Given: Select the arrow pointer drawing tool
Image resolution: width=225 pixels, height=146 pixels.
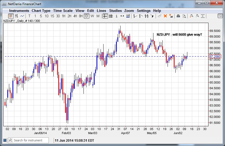Looking at the screenshot, I should [x=152, y=16].
